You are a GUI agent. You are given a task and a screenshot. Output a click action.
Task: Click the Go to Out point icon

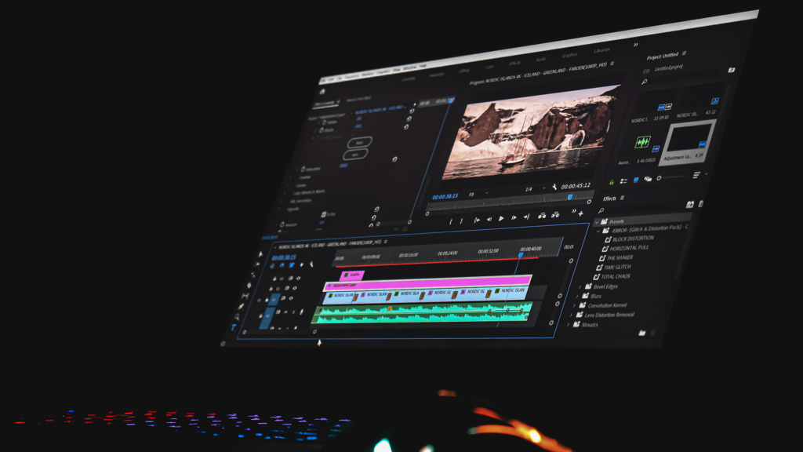[x=527, y=217]
